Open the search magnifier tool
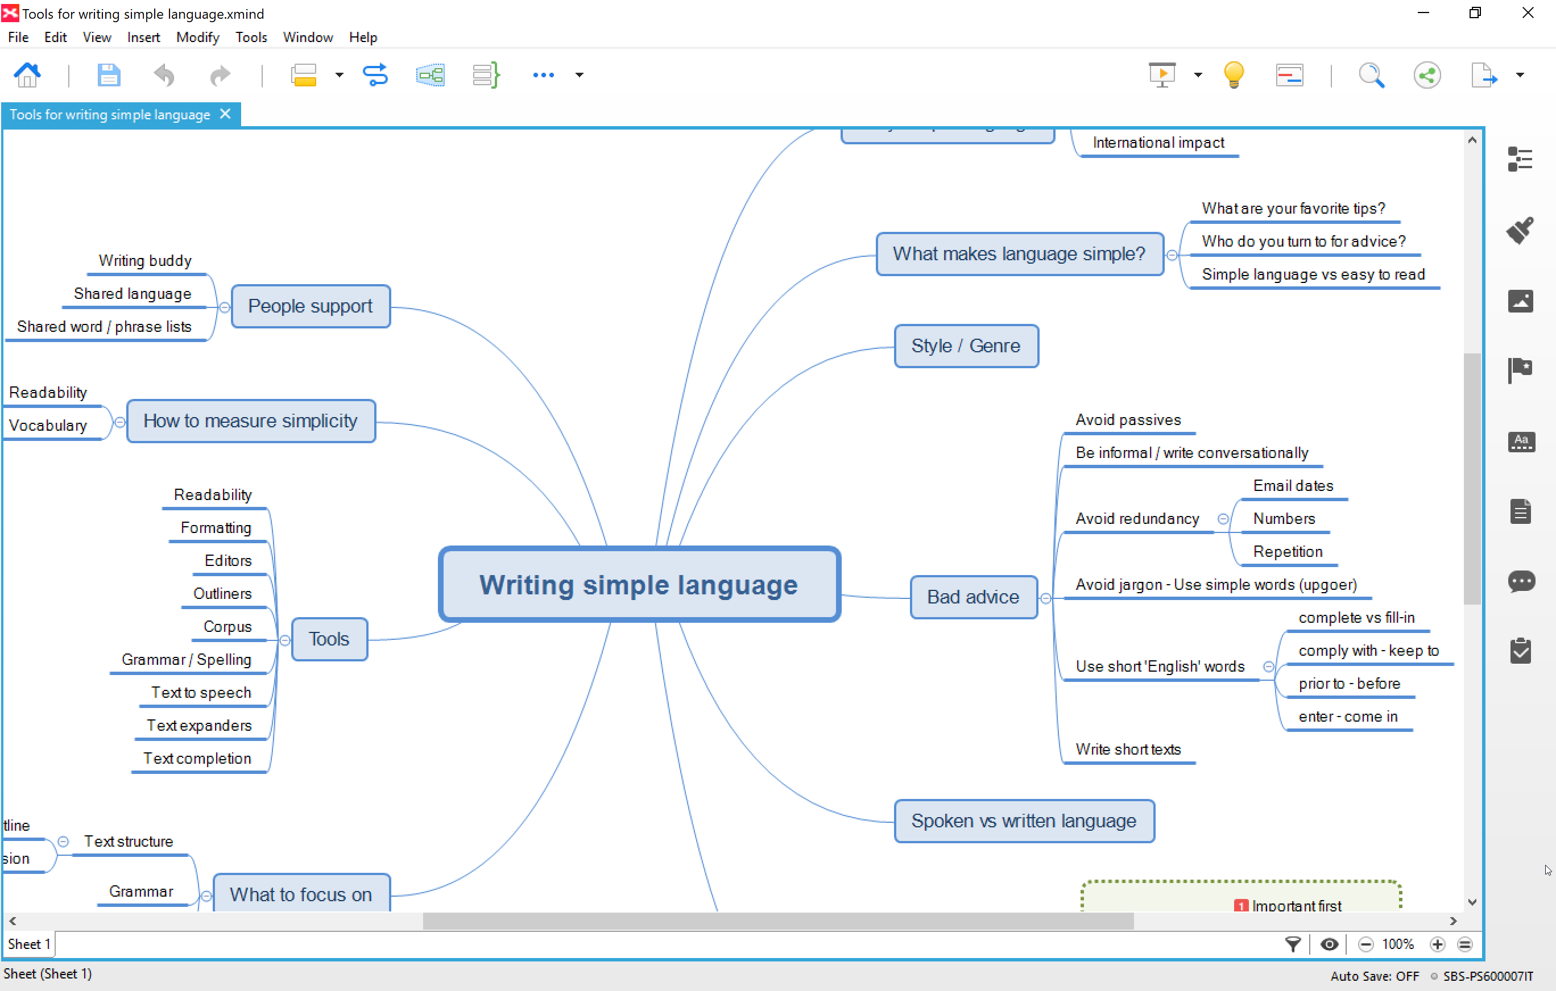The height and width of the screenshot is (991, 1556). click(1371, 76)
